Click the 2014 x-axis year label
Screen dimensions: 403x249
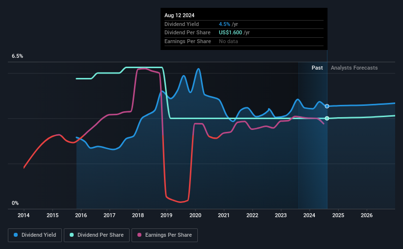24,215
